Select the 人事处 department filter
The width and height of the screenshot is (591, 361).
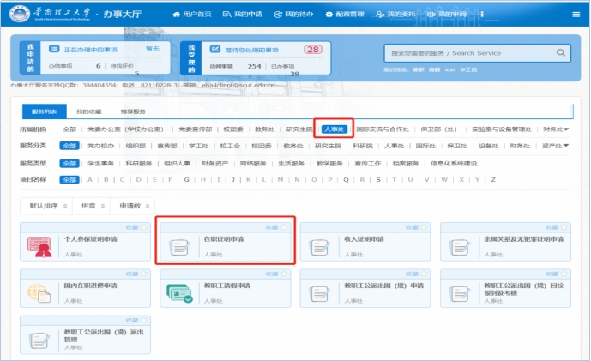coord(333,129)
